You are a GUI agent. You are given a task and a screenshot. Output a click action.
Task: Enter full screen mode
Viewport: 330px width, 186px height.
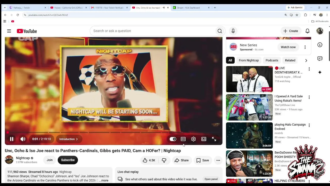click(x=214, y=139)
